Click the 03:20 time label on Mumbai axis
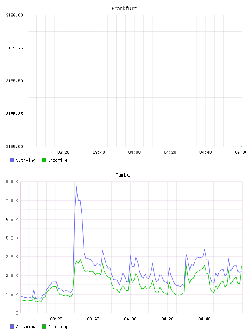The image size is (248, 333). pos(56,319)
